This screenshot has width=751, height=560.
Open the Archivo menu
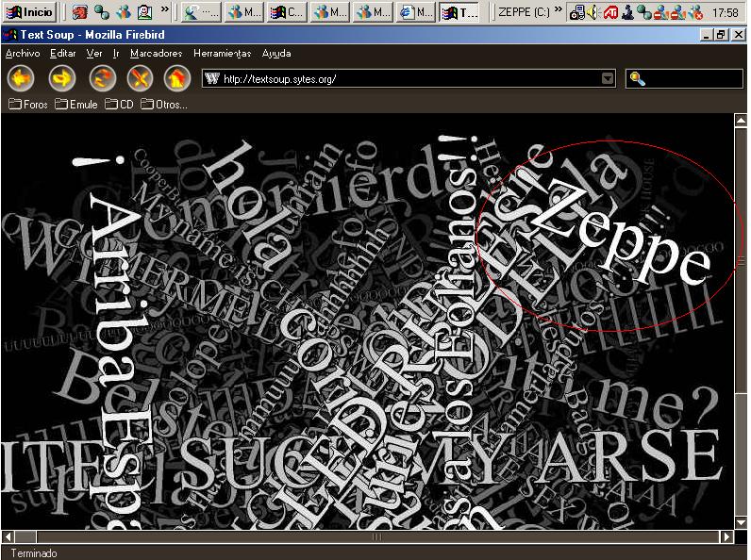(x=23, y=54)
